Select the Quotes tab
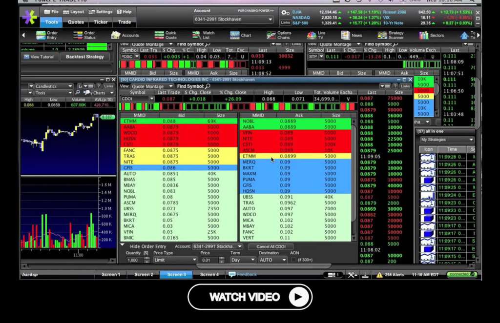Screen dimensions: 500x323 click(76, 22)
